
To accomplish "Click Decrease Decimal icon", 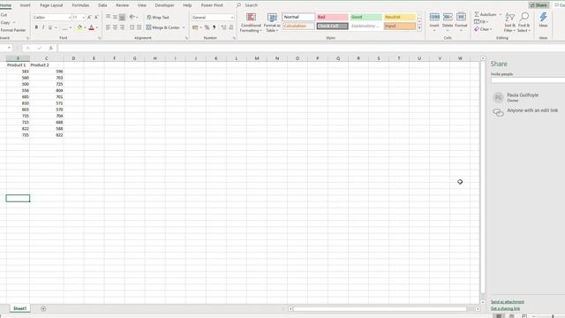I will 231,27.
